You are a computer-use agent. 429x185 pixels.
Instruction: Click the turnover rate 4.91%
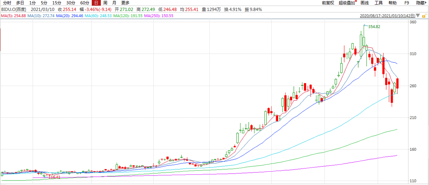(235, 10)
